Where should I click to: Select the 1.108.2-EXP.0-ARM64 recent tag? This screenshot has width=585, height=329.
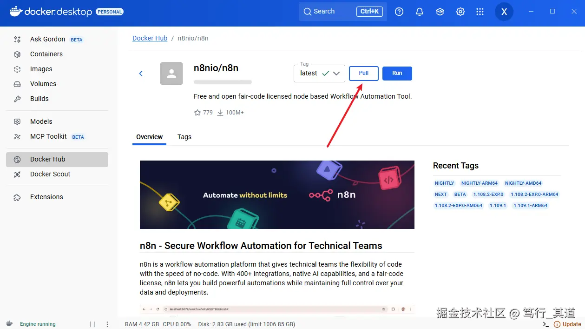click(x=534, y=194)
